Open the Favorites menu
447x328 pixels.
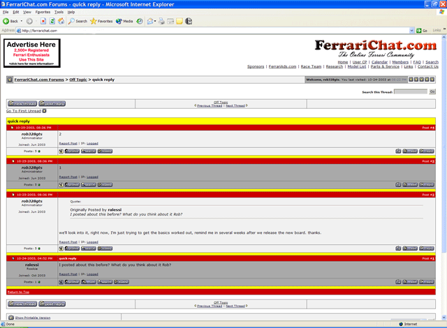click(43, 12)
